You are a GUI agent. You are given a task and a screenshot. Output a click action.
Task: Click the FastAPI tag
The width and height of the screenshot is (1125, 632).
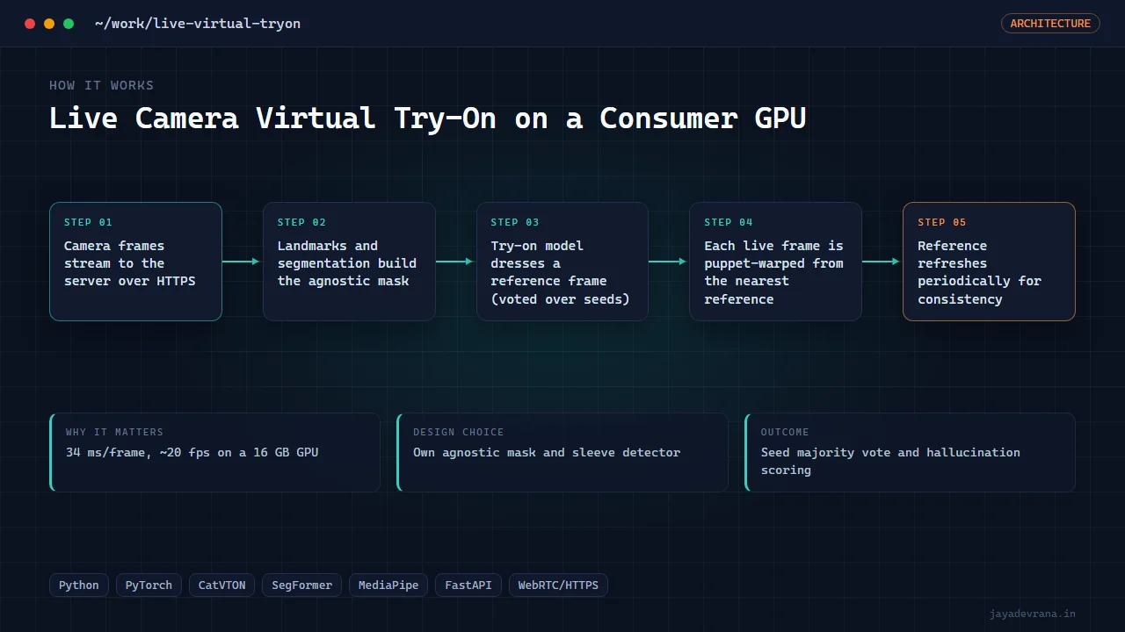point(468,585)
